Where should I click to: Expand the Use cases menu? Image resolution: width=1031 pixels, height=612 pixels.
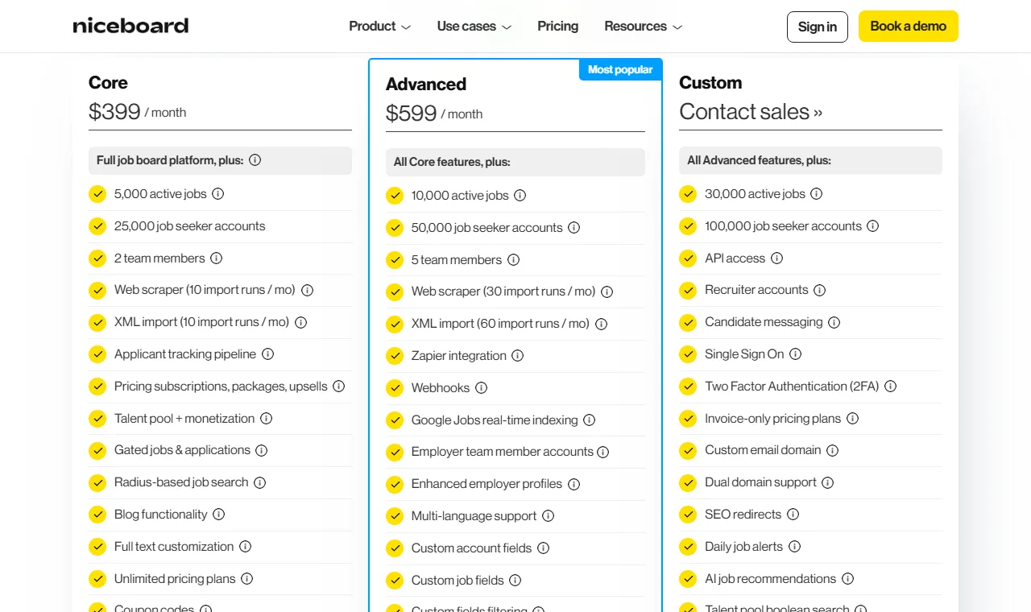[x=474, y=27]
